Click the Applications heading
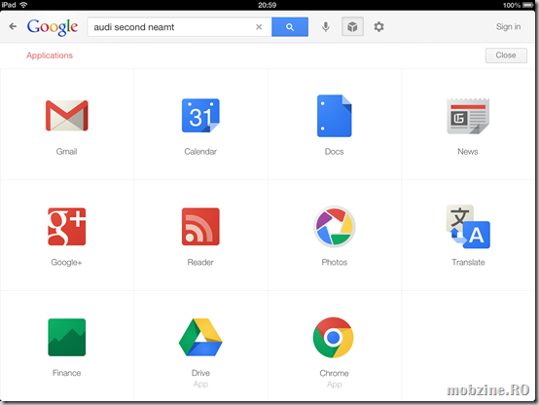 (x=50, y=55)
